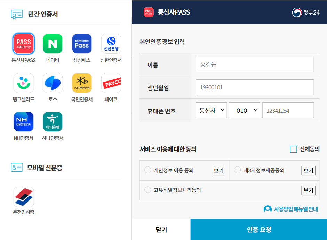The height and width of the screenshot is (240, 327).
Task: Open the 010 phone prefix dropdown
Action: click(245, 110)
